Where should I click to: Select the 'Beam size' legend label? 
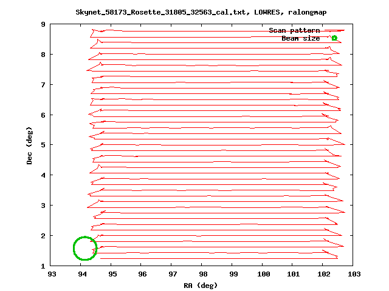point(301,38)
